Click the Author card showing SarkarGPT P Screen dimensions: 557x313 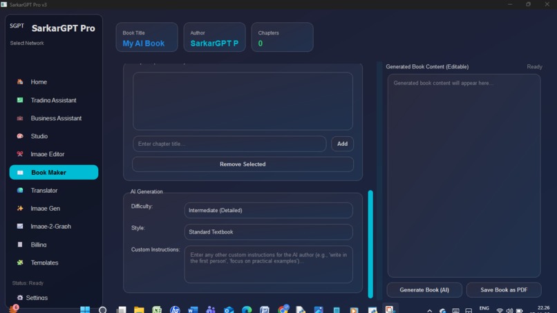pos(214,37)
